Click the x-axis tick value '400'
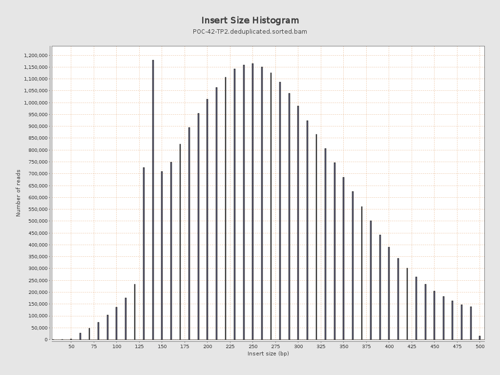500x375 pixels. [x=389, y=347]
